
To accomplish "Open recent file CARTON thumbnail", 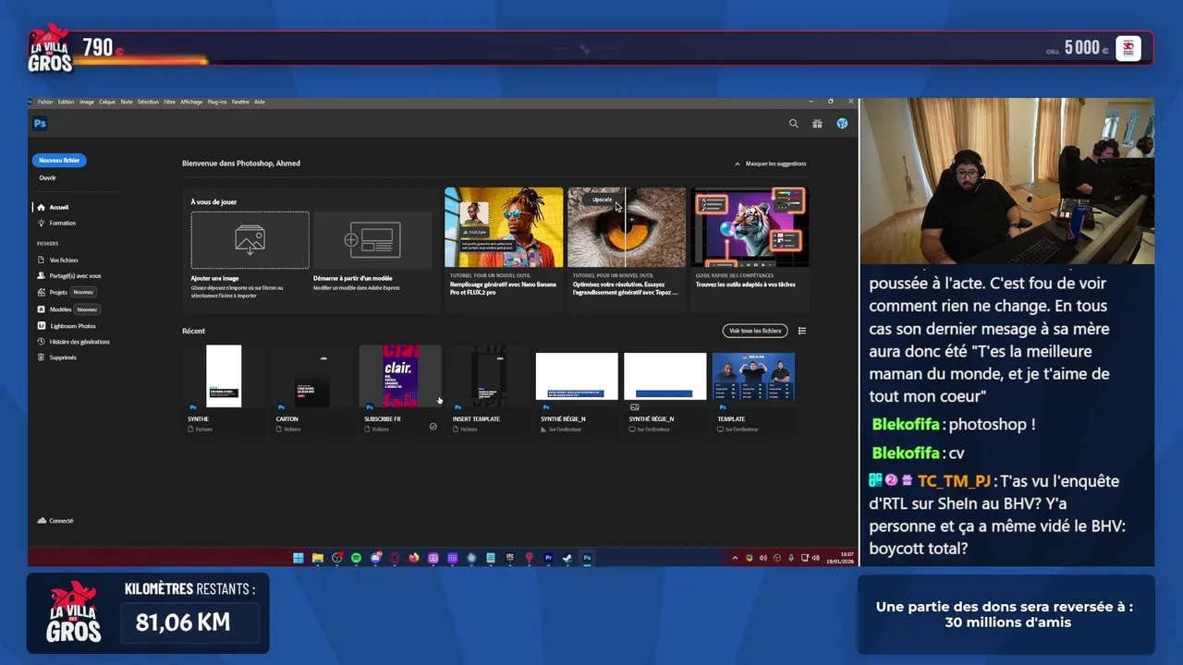I will (311, 377).
